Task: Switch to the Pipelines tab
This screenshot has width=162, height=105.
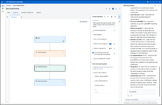Action: (x=16, y=12)
